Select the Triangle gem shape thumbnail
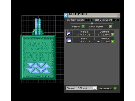 69,33
